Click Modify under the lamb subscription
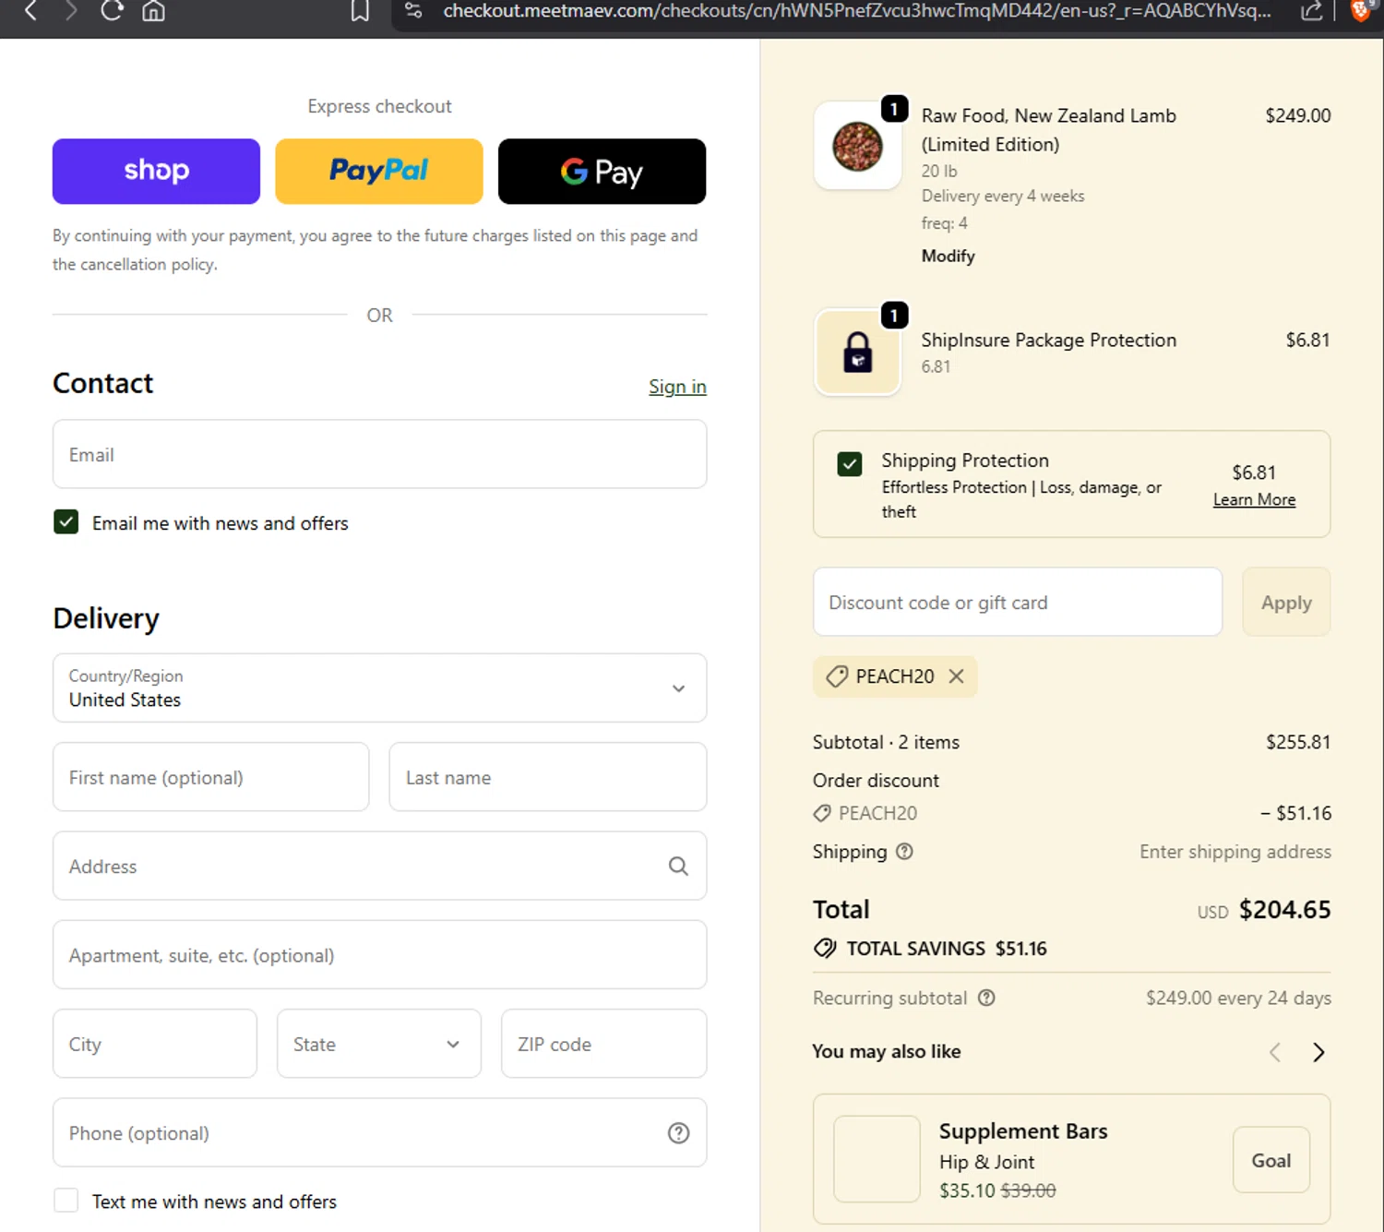 (x=948, y=256)
